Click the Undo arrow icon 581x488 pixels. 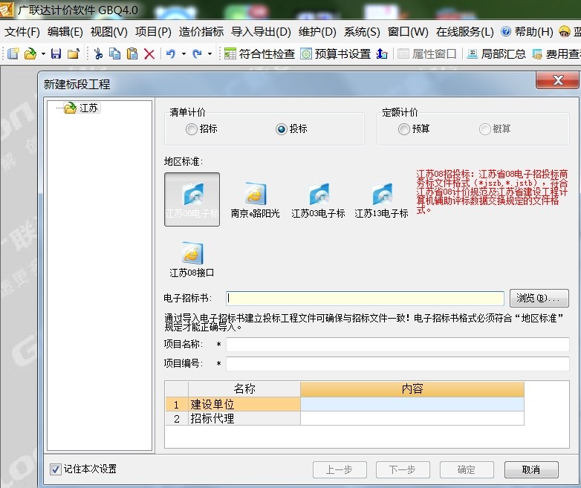coord(170,53)
